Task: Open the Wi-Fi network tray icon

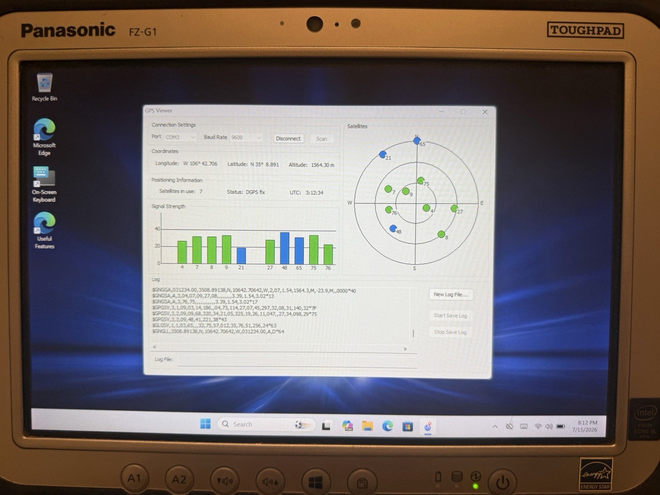Action: pyautogui.click(x=538, y=426)
